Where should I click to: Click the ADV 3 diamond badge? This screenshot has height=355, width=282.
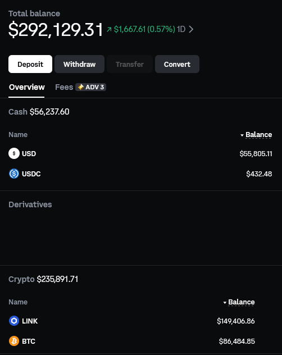[x=91, y=87]
